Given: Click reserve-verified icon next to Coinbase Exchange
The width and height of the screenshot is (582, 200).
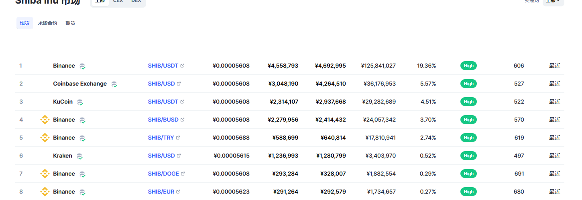Looking at the screenshot, I should (114, 84).
